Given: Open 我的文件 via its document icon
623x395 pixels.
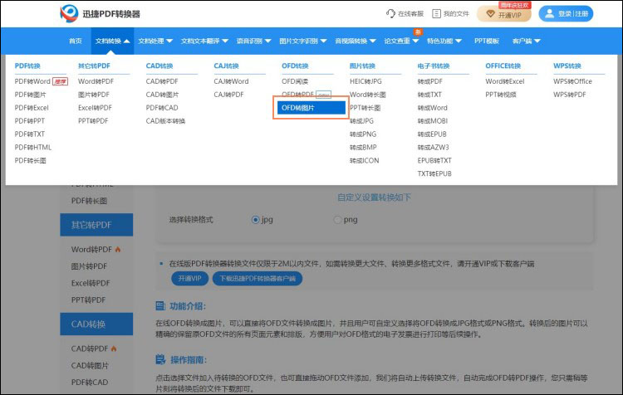Looking at the screenshot, I should [x=436, y=13].
